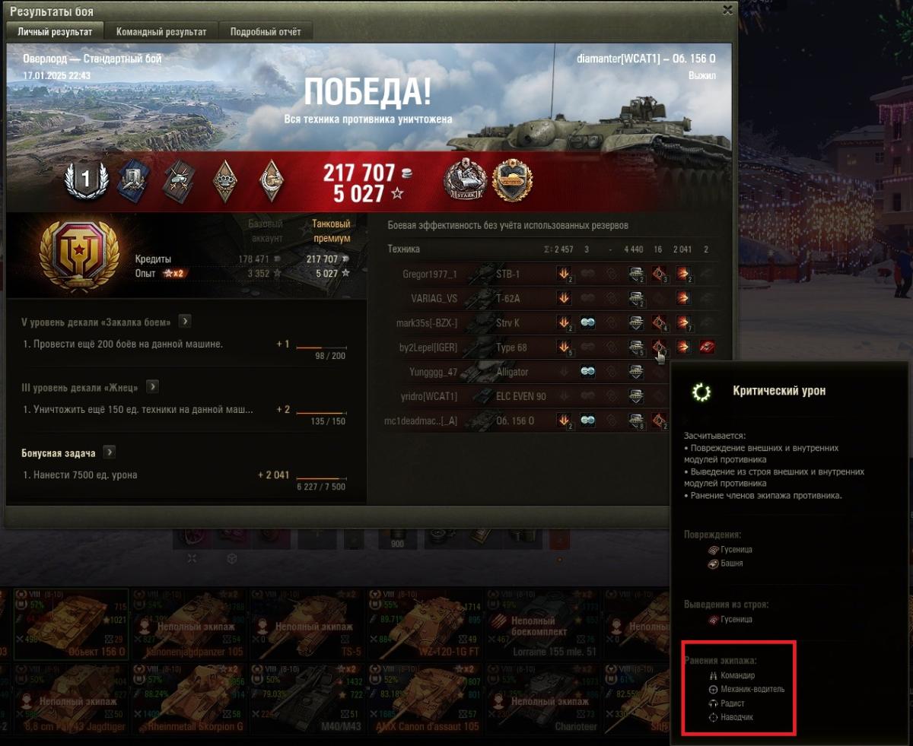Expand «Жнец» decal details arrow
Image resolution: width=913 pixels, height=746 pixels.
tap(152, 386)
